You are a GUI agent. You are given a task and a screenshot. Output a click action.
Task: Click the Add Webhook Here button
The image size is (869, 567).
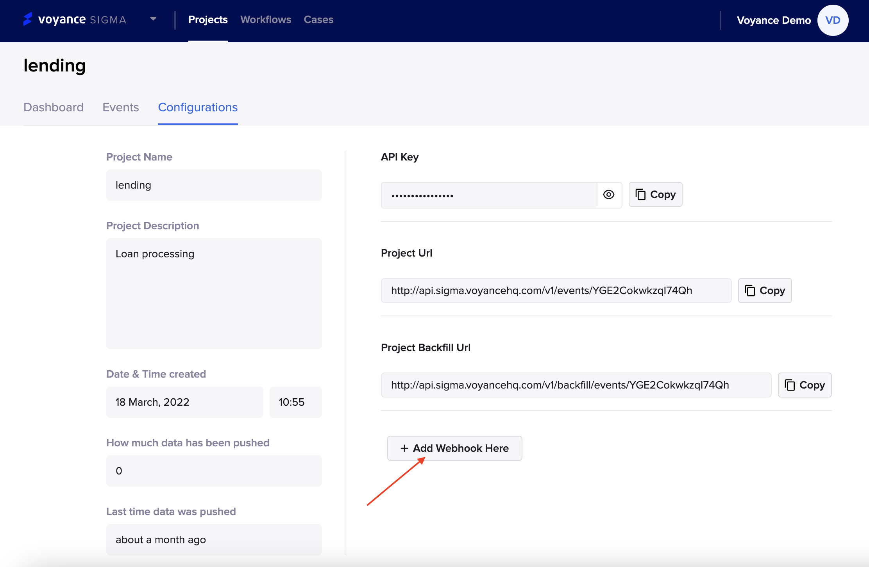click(x=455, y=448)
